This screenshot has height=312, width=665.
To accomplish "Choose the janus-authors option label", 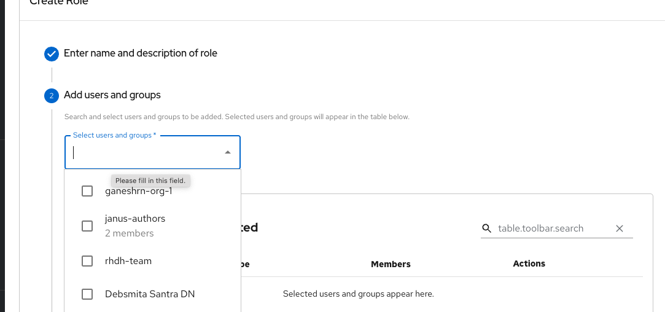I will click(135, 219).
